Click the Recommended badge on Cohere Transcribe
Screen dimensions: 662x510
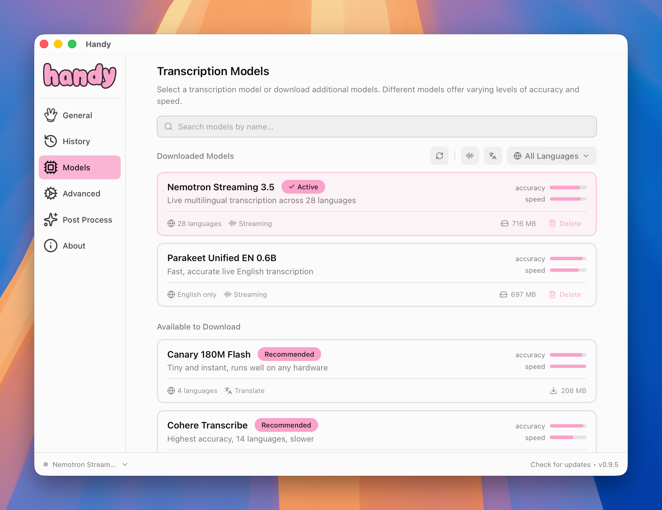coord(286,425)
